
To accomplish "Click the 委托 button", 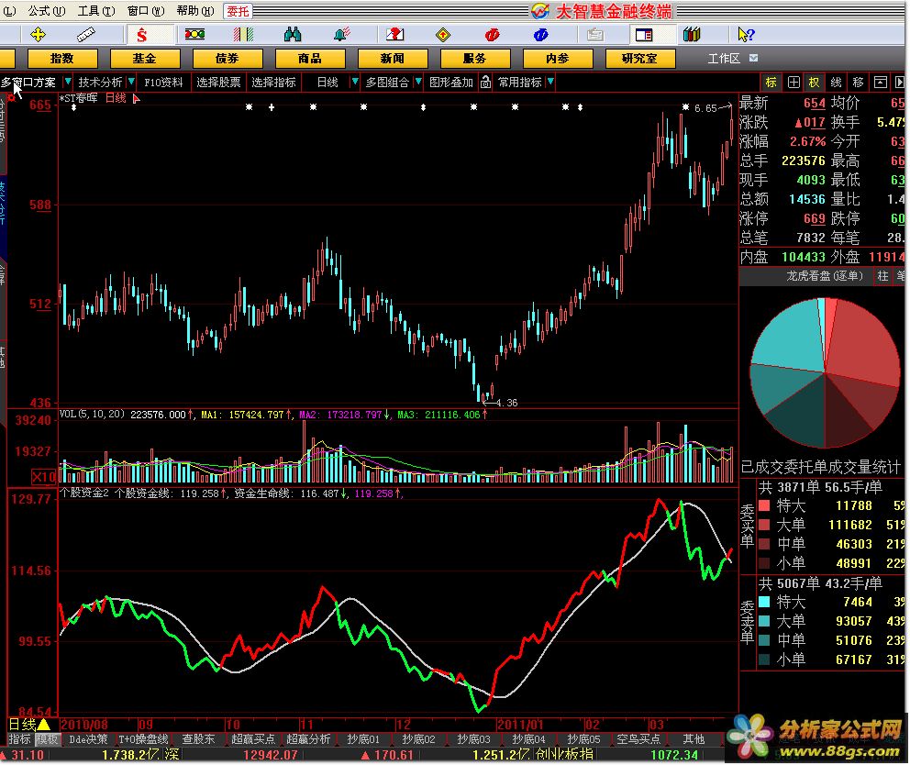I will tap(238, 11).
